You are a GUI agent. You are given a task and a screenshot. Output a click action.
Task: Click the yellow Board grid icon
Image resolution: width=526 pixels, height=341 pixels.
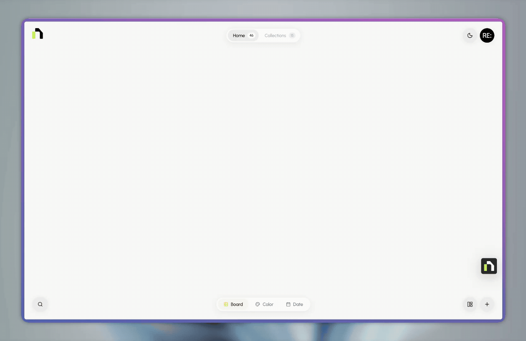coord(226,304)
